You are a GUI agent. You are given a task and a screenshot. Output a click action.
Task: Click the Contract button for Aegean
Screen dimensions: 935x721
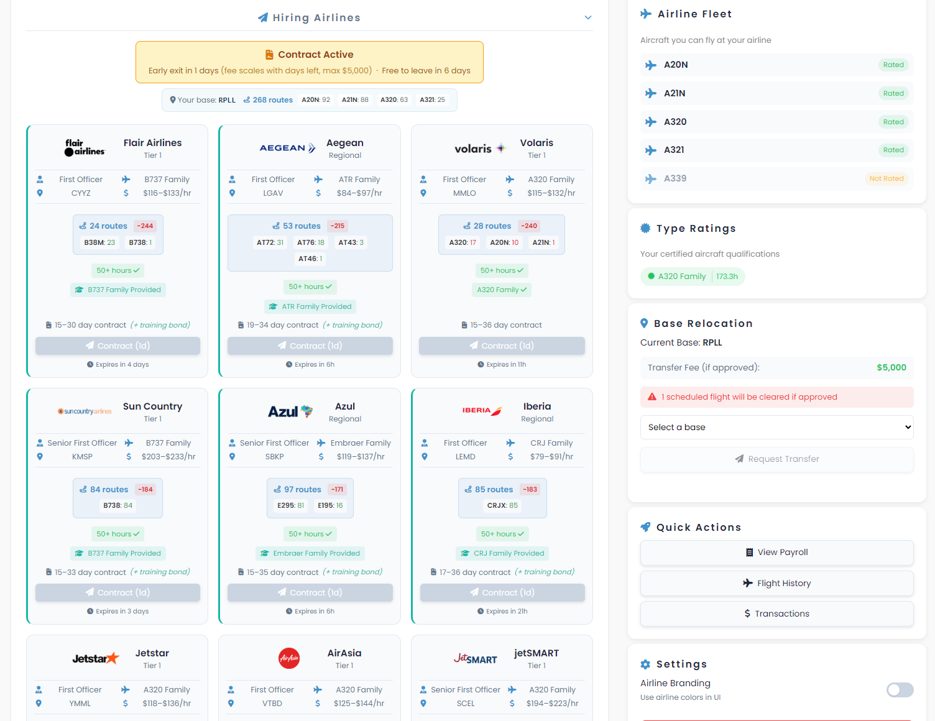click(310, 346)
